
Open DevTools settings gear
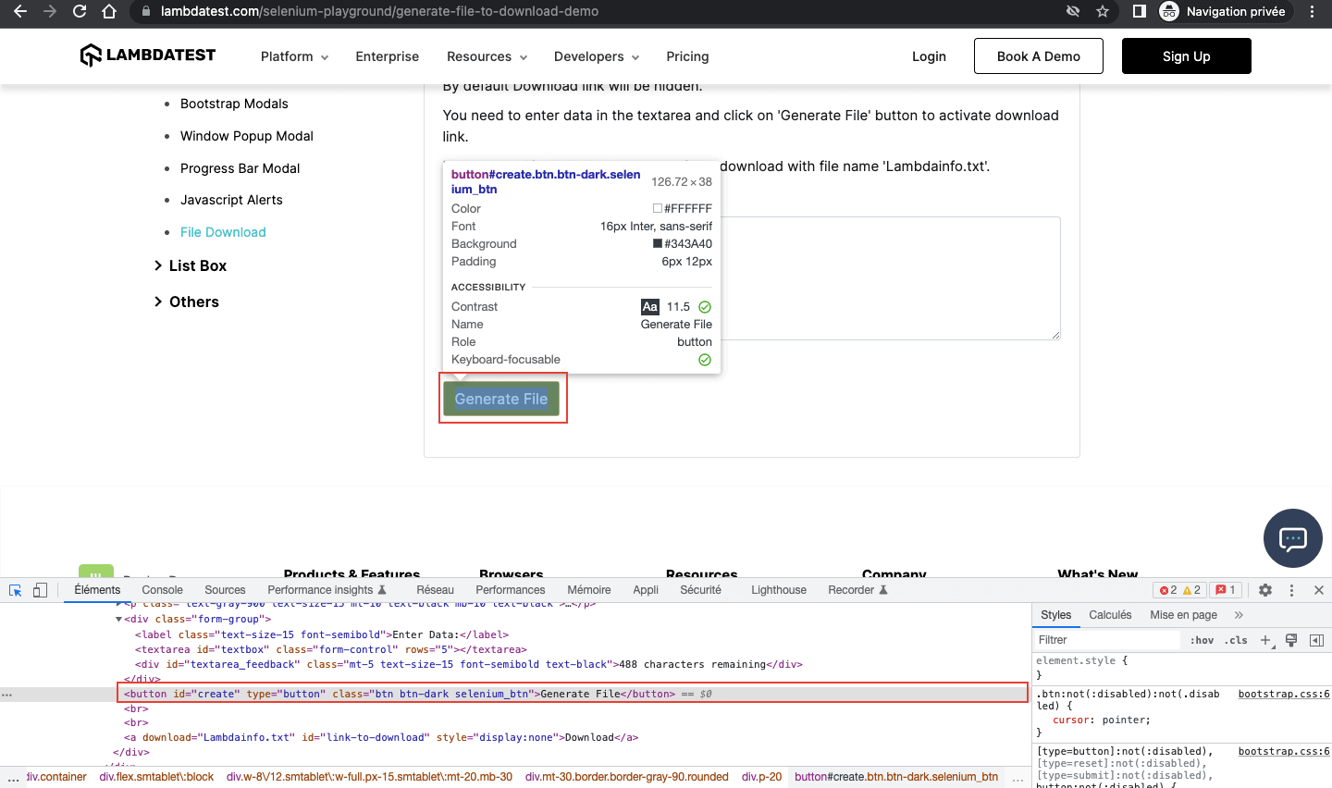pos(1265,590)
